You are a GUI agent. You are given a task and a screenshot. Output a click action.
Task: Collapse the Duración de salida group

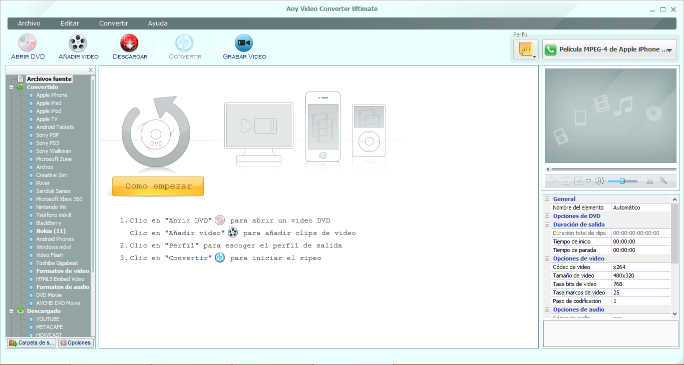click(547, 224)
